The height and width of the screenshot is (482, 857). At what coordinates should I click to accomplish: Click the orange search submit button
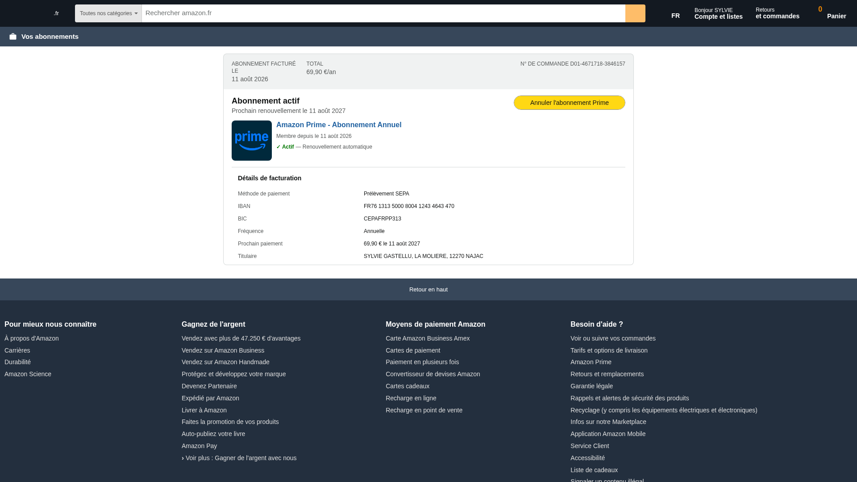tap(635, 13)
